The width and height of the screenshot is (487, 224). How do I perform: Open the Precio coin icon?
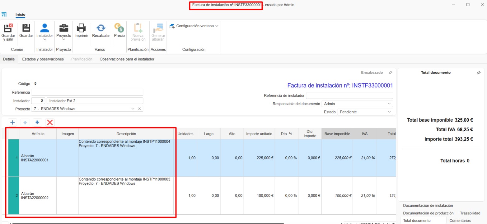[x=119, y=28]
